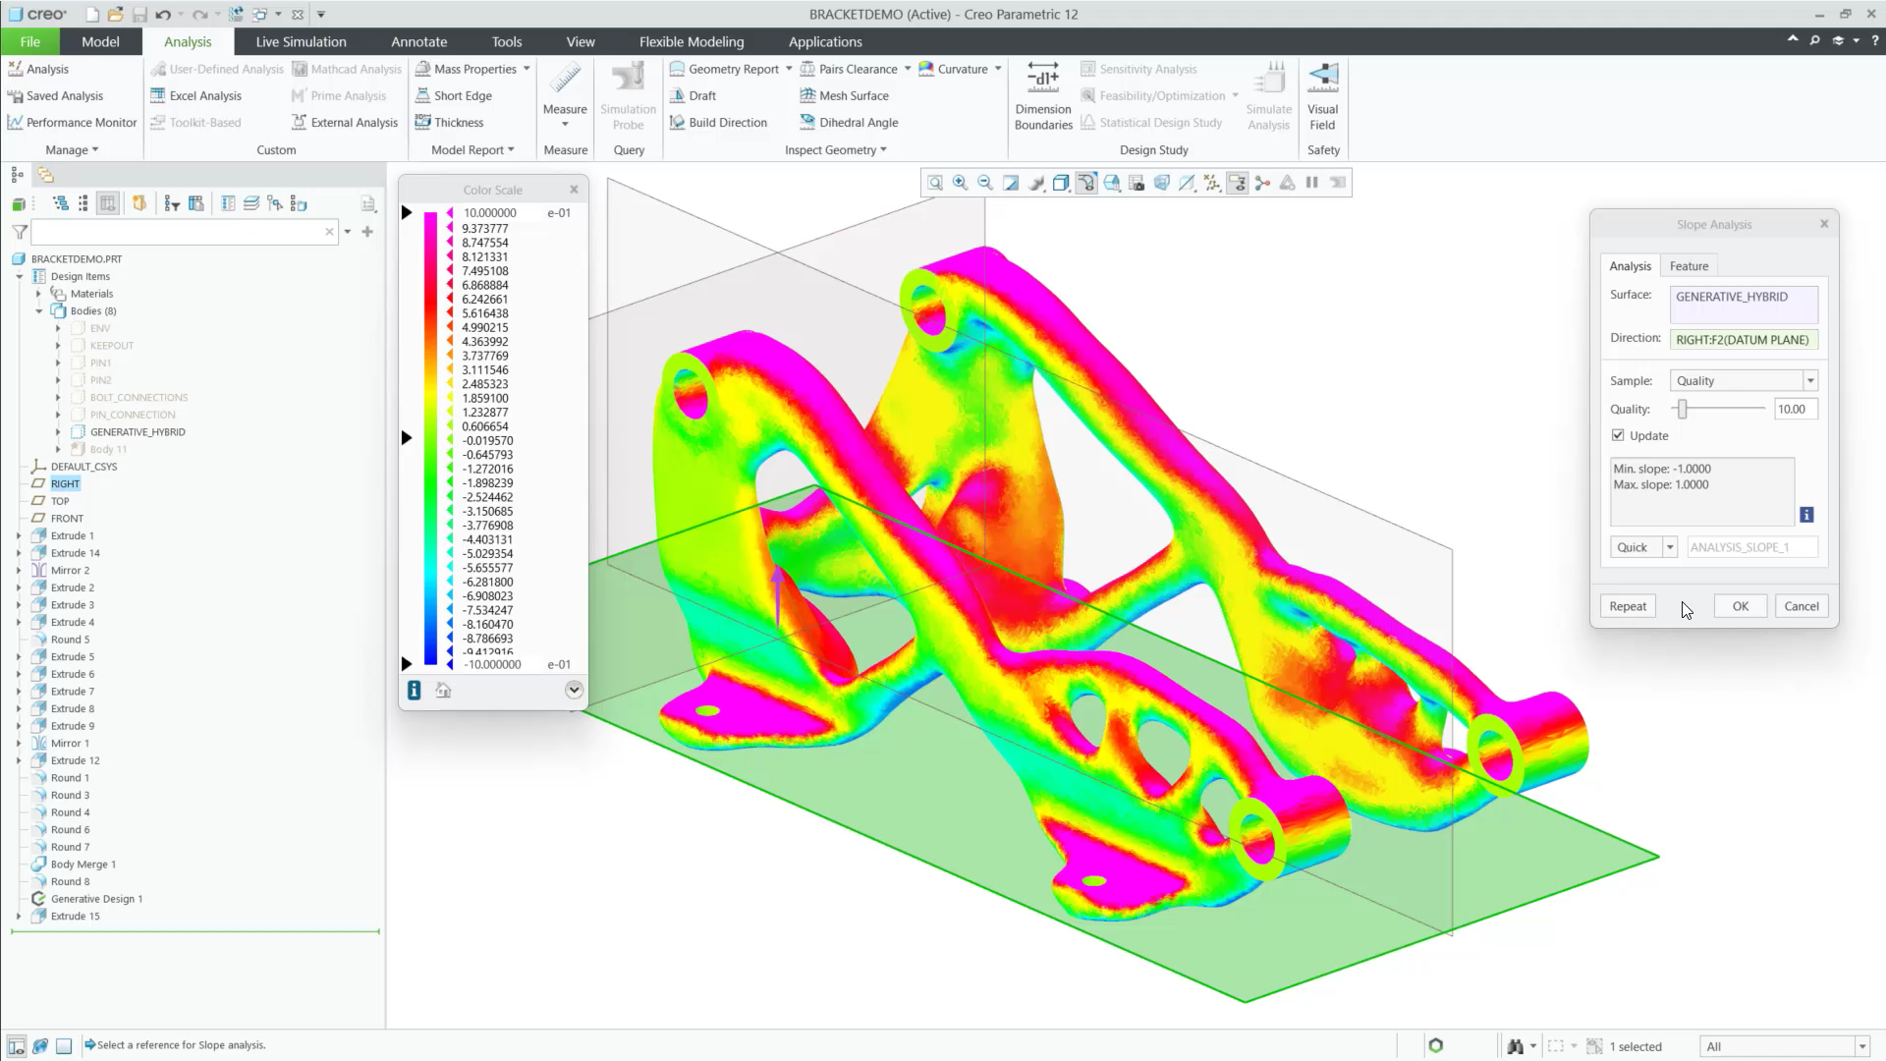
Task: Click the Mesh Surface tool
Action: click(844, 95)
